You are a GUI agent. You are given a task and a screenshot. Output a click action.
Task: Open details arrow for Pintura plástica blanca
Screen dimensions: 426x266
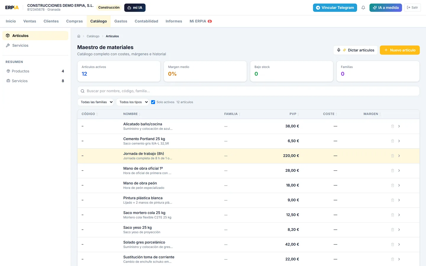(x=399, y=200)
